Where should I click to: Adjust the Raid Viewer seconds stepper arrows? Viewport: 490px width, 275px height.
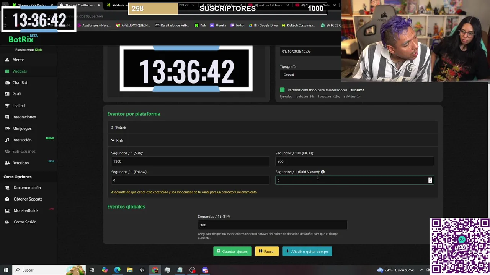click(430, 180)
